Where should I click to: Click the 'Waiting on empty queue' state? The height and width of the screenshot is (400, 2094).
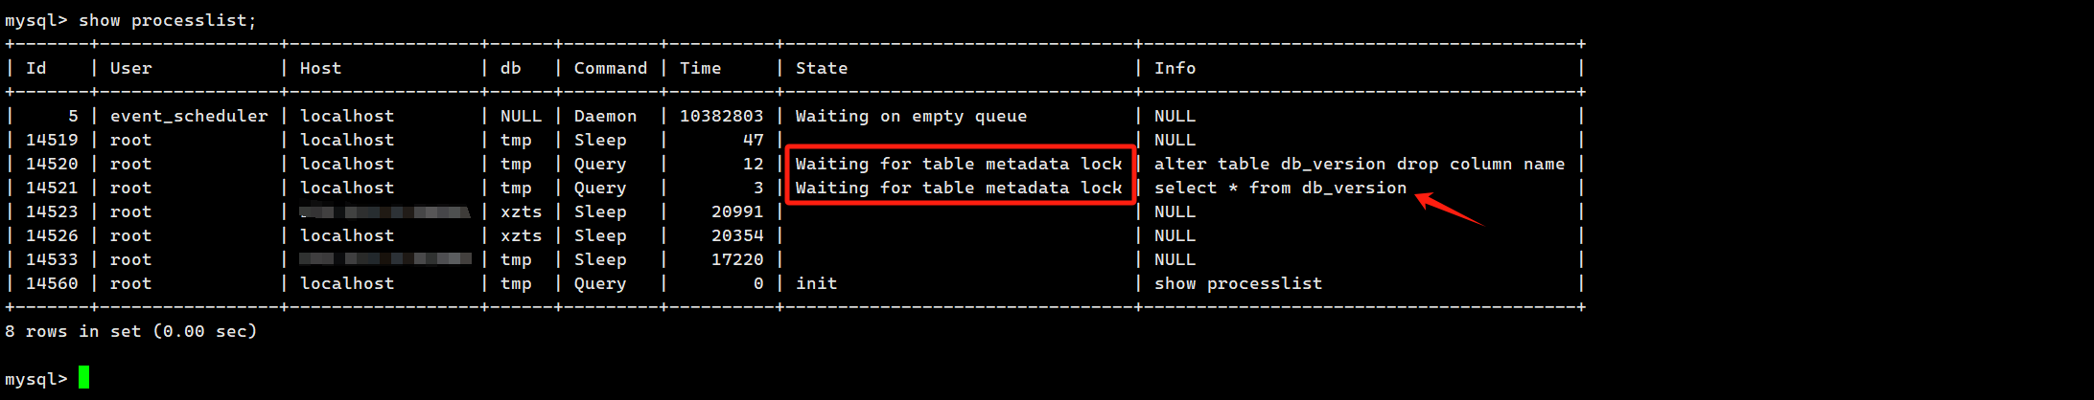pos(911,116)
